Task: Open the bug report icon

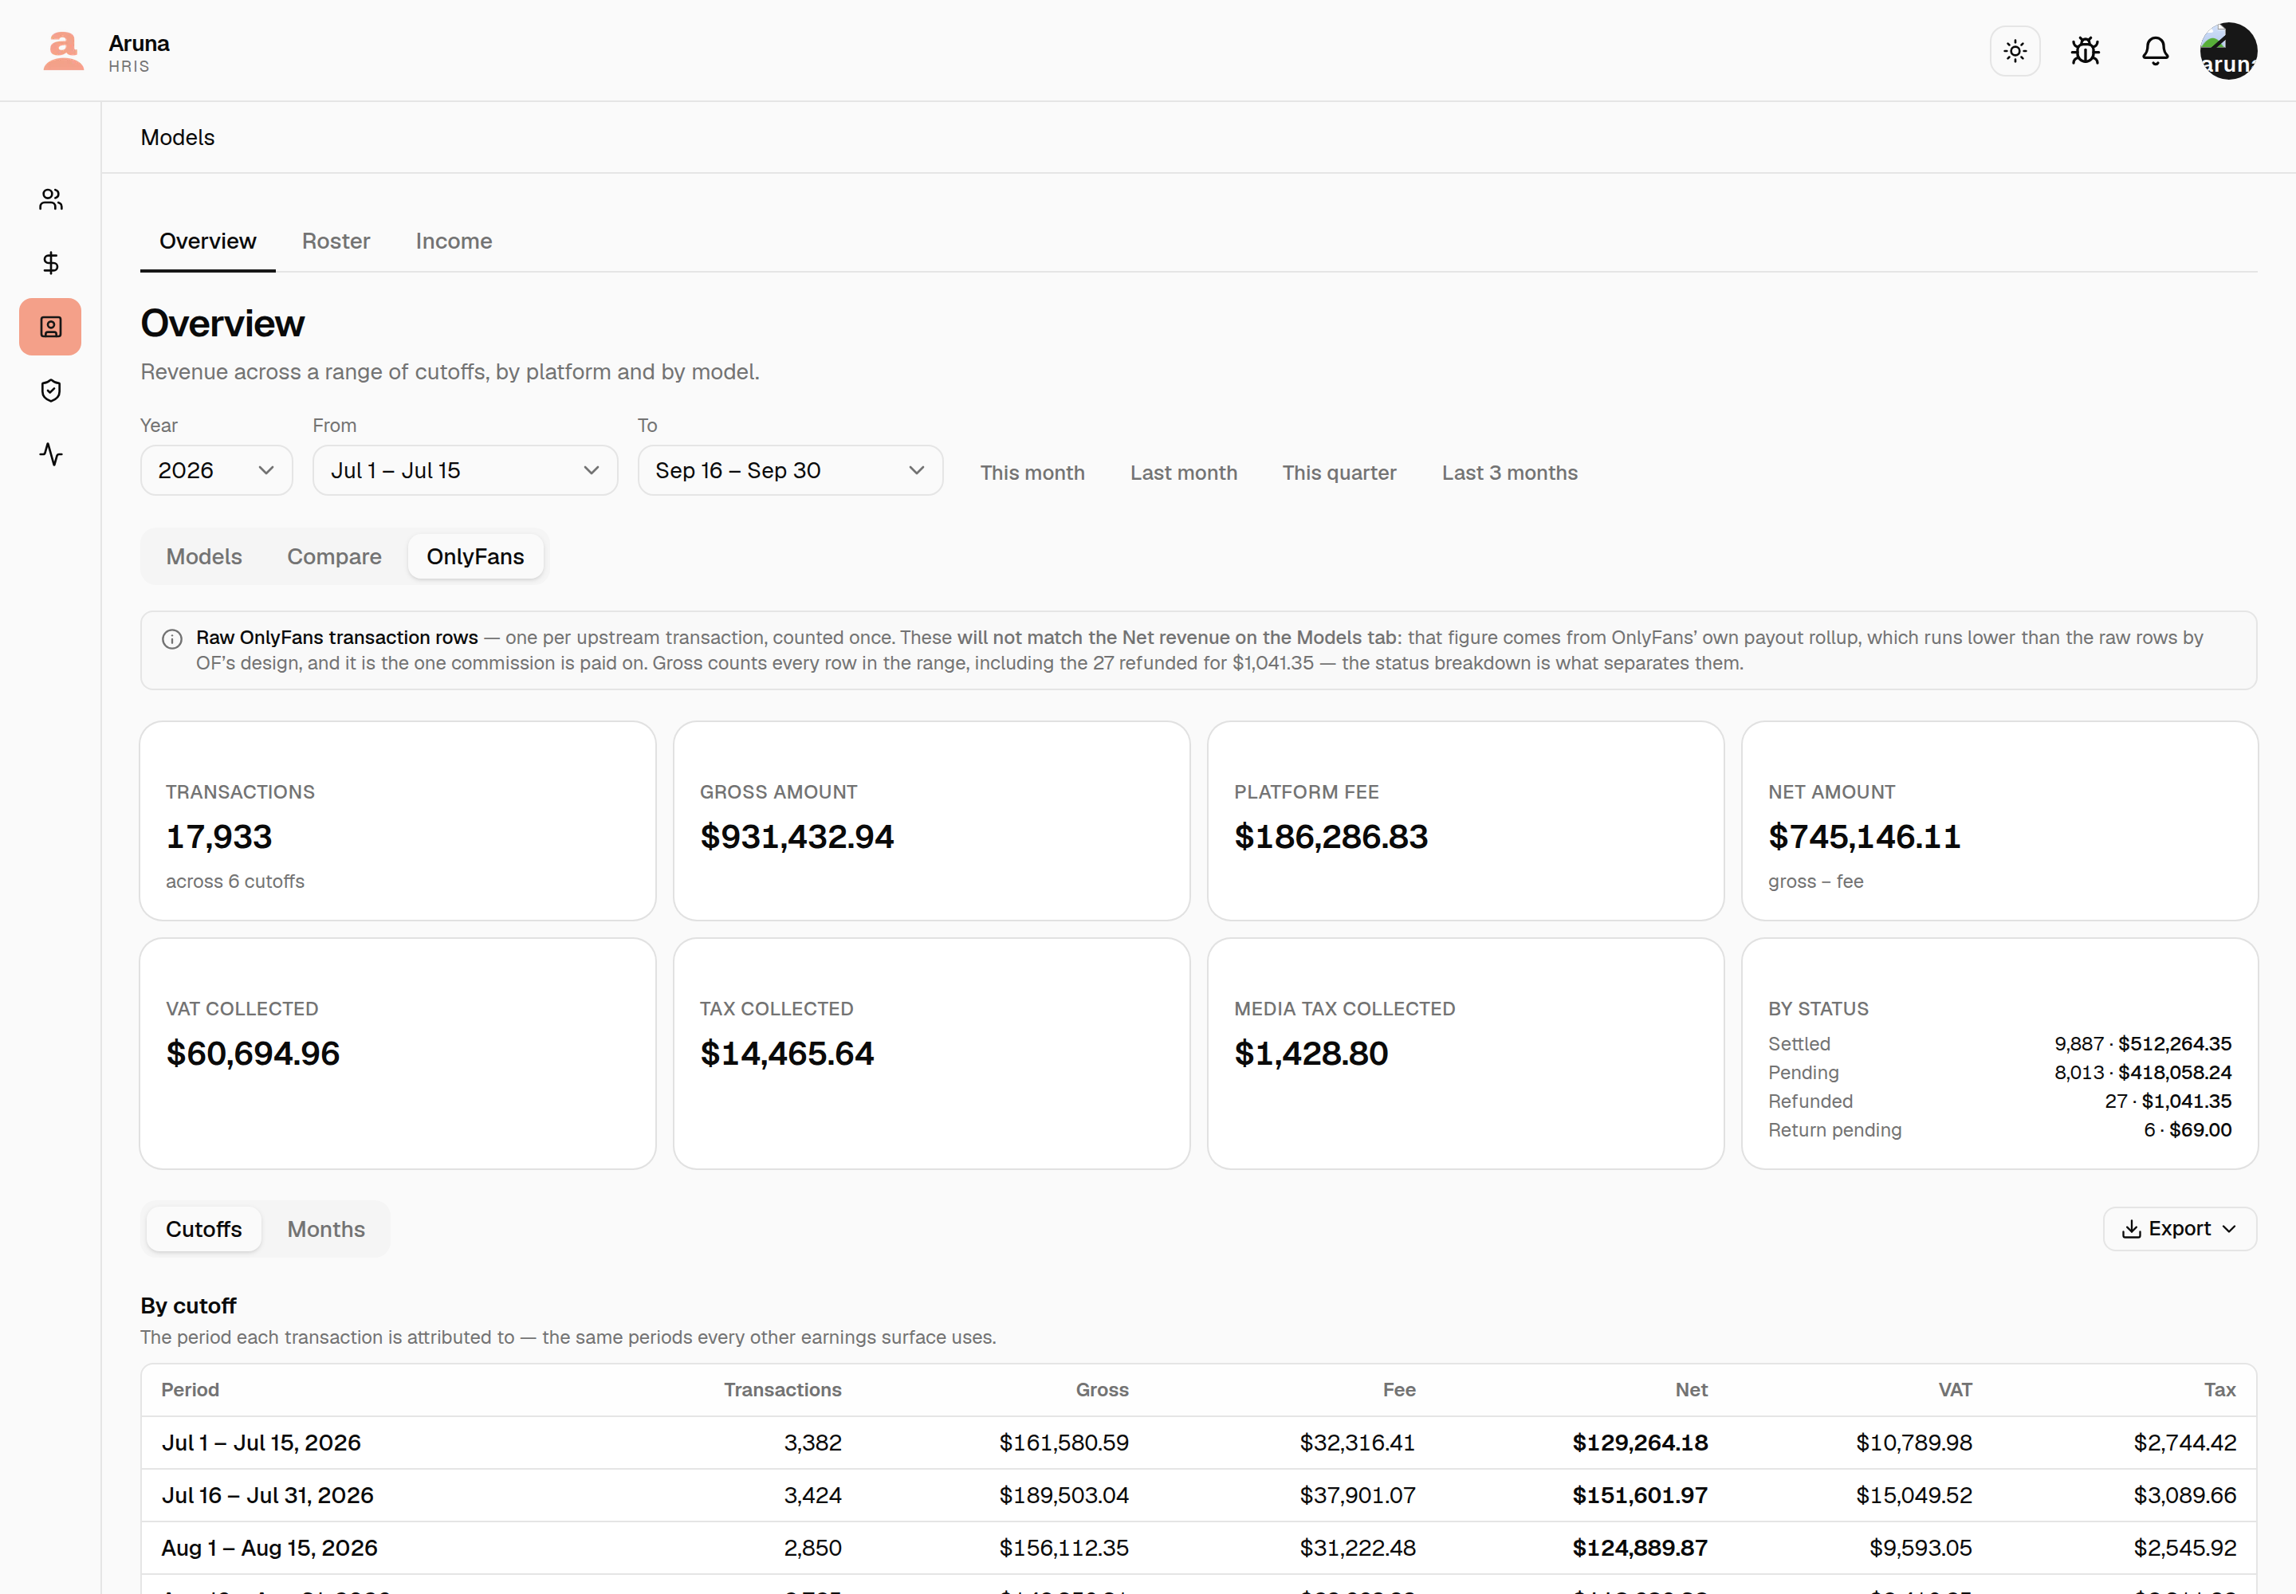Action: tap(2086, 51)
